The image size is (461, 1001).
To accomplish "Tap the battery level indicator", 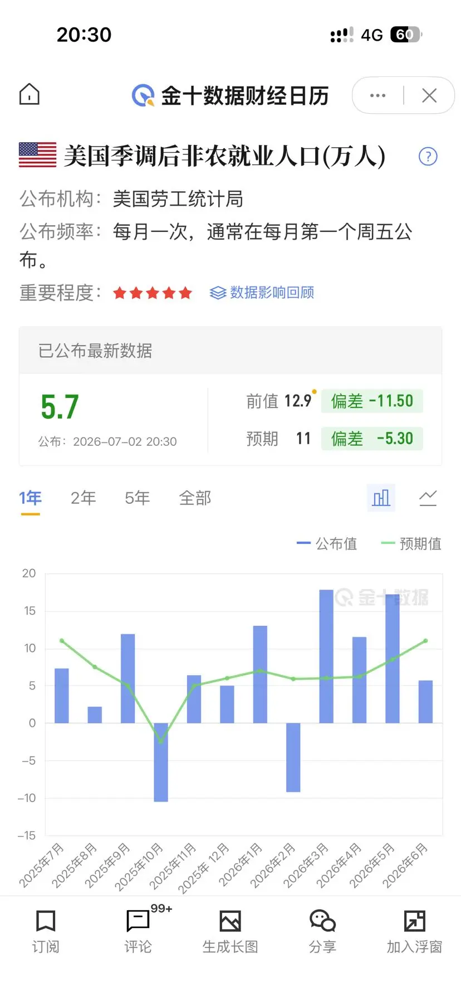I will (406, 35).
